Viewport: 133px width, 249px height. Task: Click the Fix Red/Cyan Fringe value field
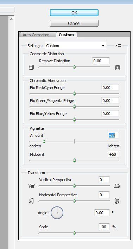(x=110, y=88)
